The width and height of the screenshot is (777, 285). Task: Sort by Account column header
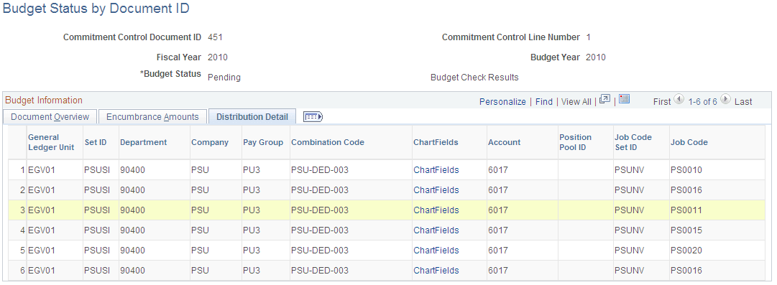point(505,142)
